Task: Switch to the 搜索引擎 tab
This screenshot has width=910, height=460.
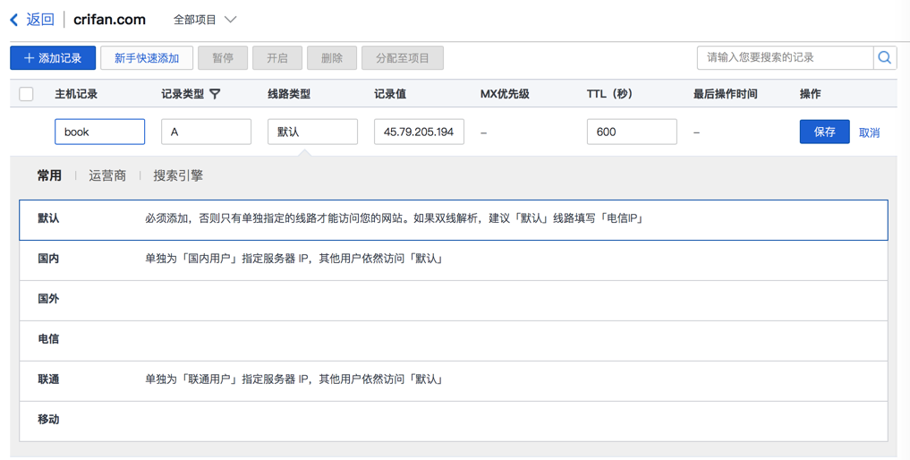Action: (x=178, y=175)
